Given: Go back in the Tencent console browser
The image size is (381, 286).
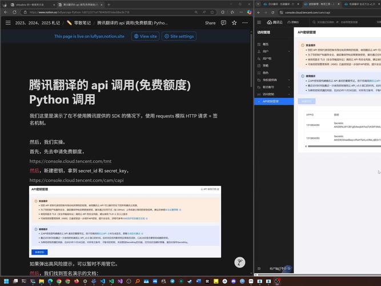Looking at the screenshot, I should (259, 13).
